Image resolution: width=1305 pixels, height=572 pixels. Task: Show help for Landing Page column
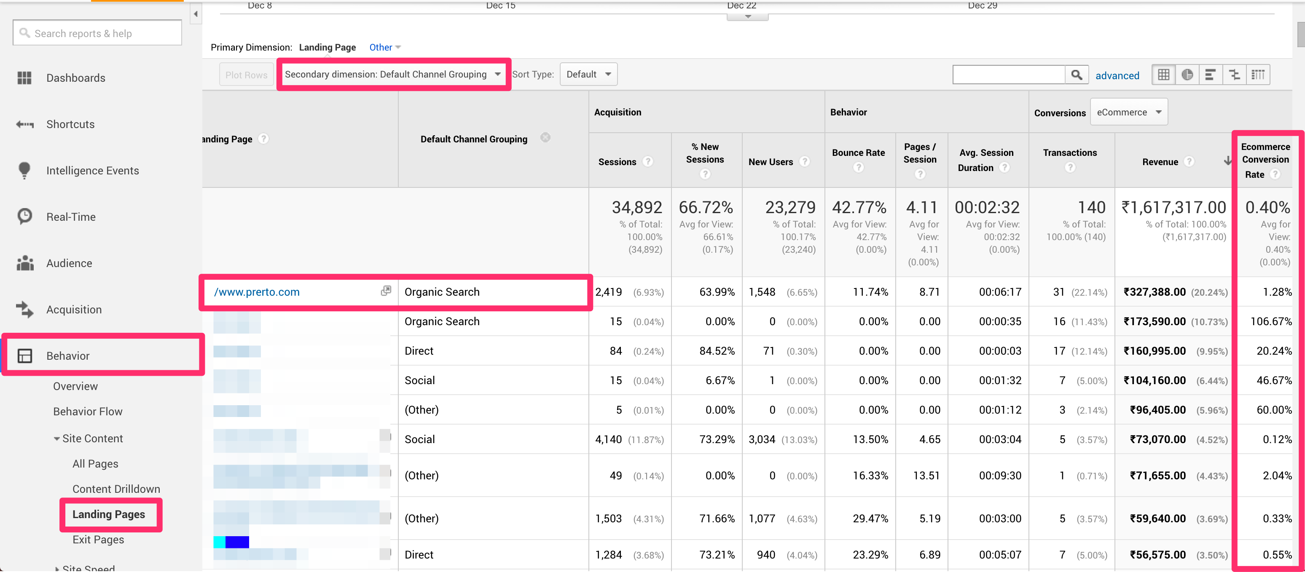point(263,139)
